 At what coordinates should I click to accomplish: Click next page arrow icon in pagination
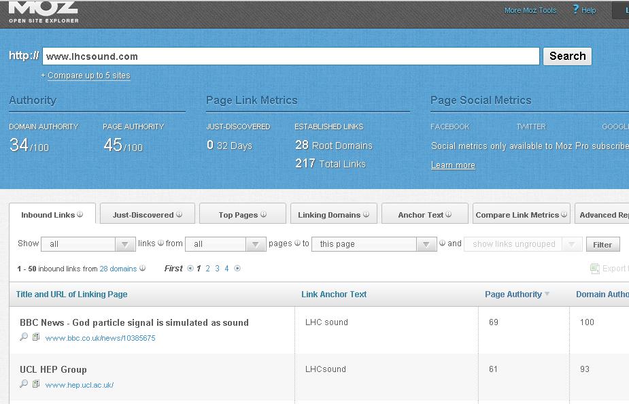point(237,269)
